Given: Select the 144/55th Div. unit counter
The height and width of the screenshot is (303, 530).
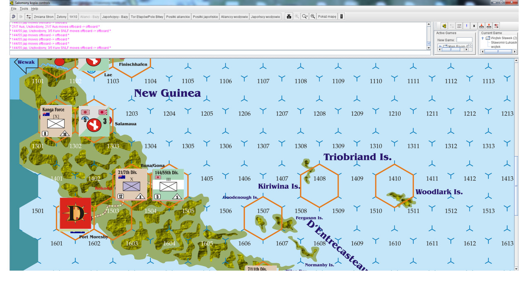Looking at the screenshot, I should pos(168,184).
